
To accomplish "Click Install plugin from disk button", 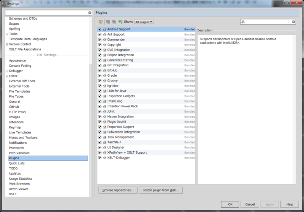I will point(161,190).
